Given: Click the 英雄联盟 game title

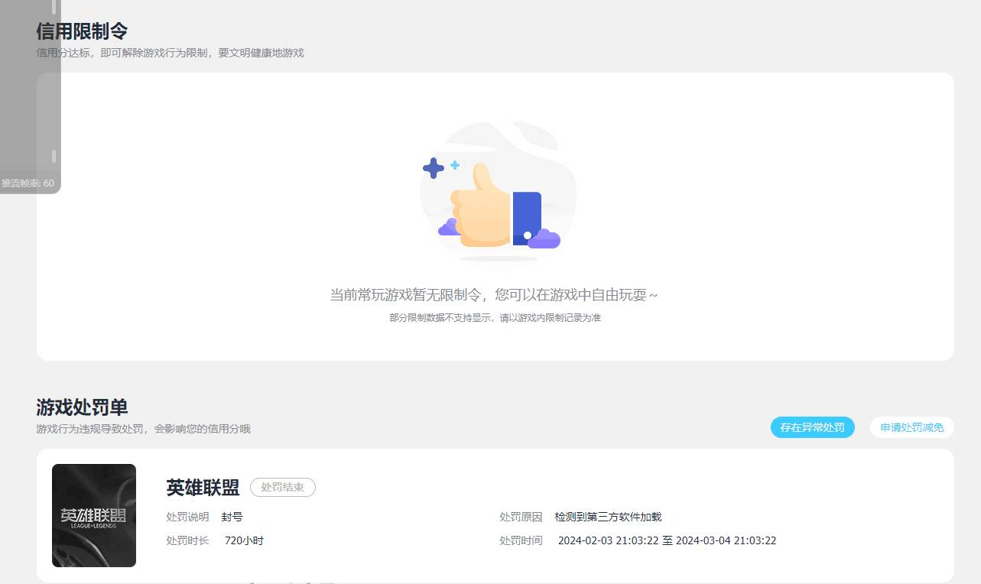Looking at the screenshot, I should [202, 488].
